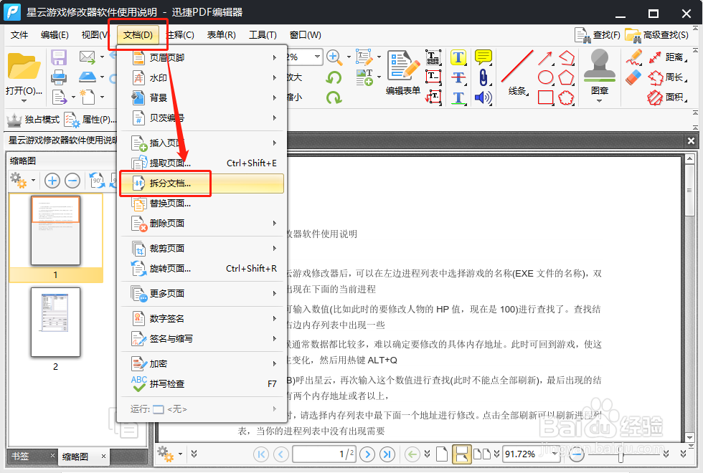This screenshot has height=473, width=703.
Task: Add a sticky note comment
Action: pyautogui.click(x=482, y=57)
